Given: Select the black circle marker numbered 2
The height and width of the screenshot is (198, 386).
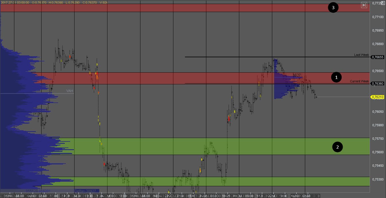Looking at the screenshot, I should pyautogui.click(x=337, y=147).
